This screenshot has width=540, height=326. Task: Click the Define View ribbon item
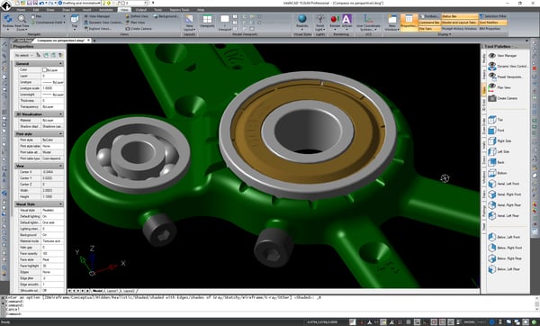pos(137,16)
